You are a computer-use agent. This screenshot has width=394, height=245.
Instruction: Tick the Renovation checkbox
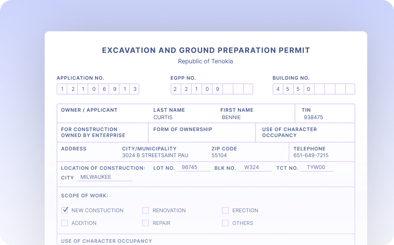pyautogui.click(x=146, y=210)
